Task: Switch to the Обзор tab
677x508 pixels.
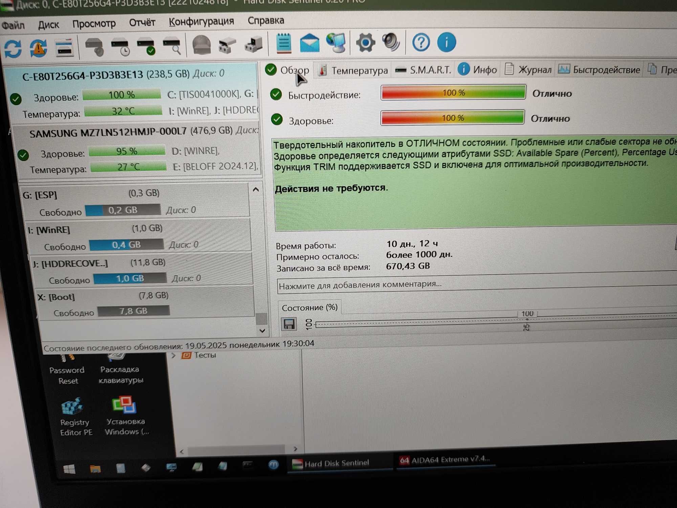Action: [288, 70]
